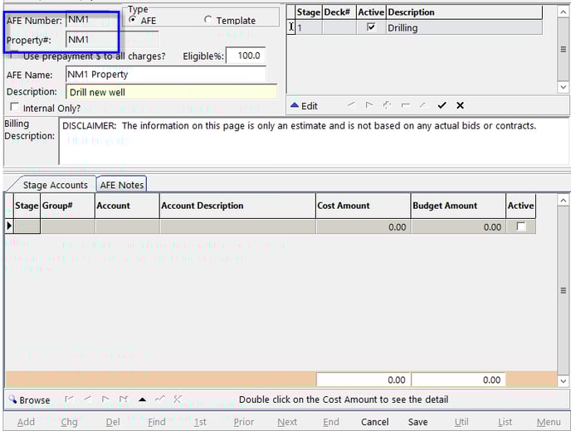Click the Drilling description cell
Screen dimensions: 571x431
(464, 27)
